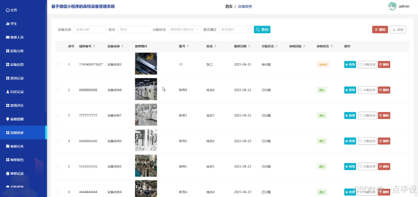Open fault image thumbnail for 设备名称6

(146, 140)
